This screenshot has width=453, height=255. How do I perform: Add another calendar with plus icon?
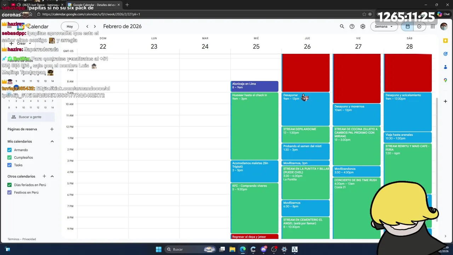pyautogui.click(x=44, y=176)
